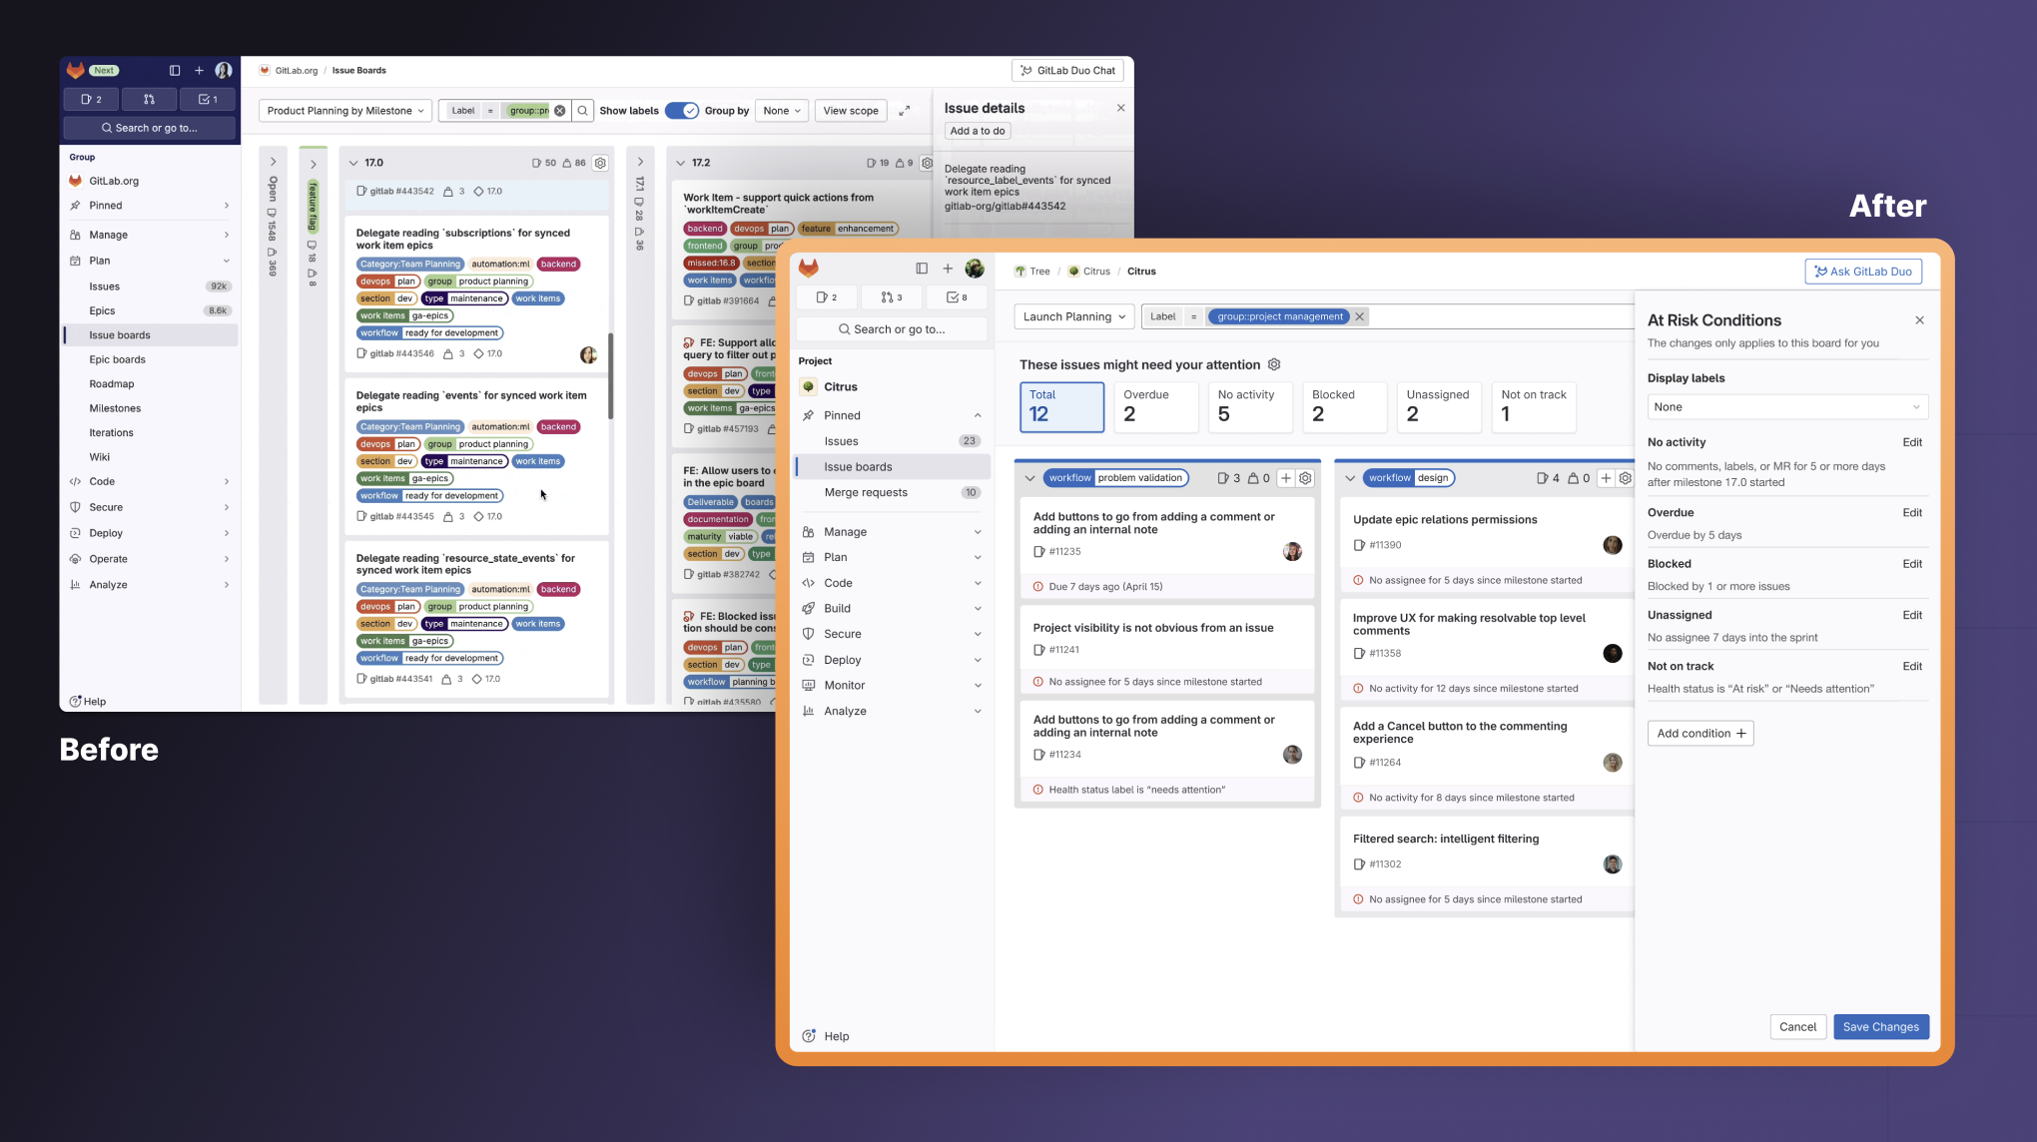The height and width of the screenshot is (1142, 2037).
Task: Add an issue to the problem validation list
Action: click(x=1286, y=478)
